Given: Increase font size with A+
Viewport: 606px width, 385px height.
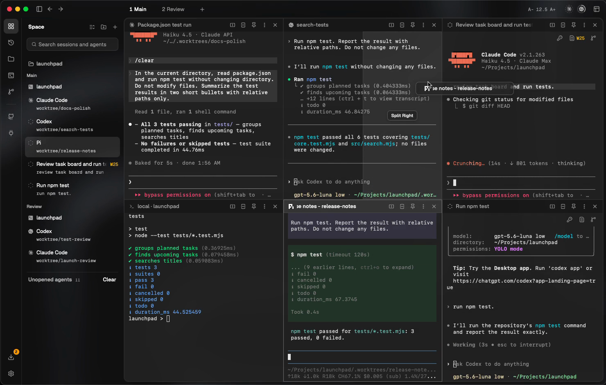Looking at the screenshot, I should click(553, 9).
